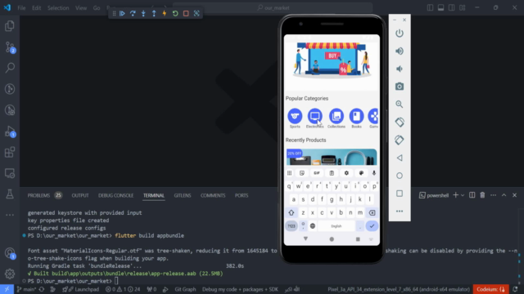Switch to the Comments panel tab
Image resolution: width=524 pixels, height=294 pixels.
pyautogui.click(x=213, y=195)
